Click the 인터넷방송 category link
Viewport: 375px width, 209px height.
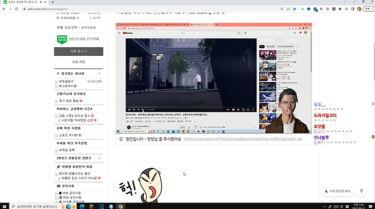tap(89, 28)
